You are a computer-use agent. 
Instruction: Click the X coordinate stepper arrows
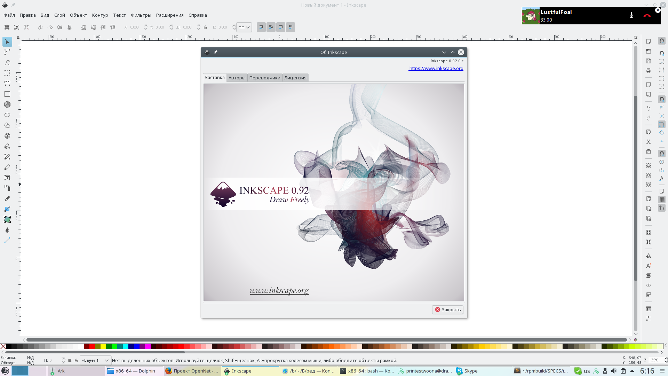146,27
